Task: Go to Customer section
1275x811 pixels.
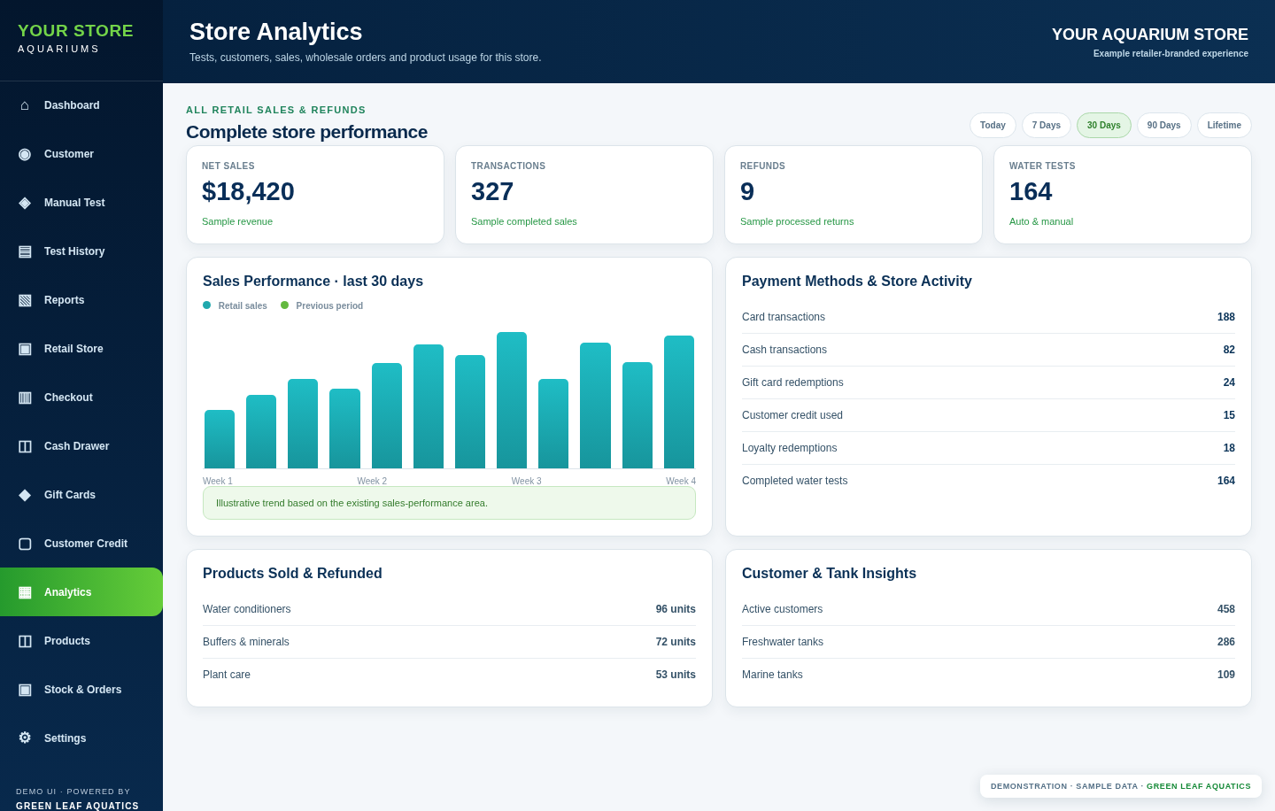Action: pyautogui.click(x=81, y=154)
